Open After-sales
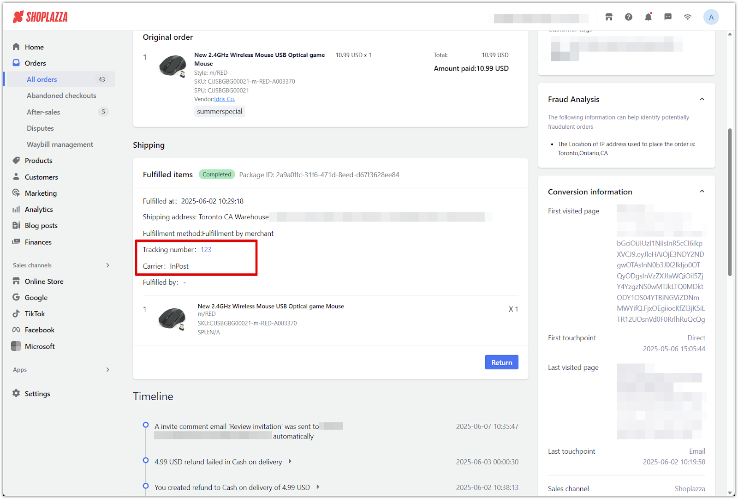Viewport: 738px width, 499px height. tap(43, 112)
